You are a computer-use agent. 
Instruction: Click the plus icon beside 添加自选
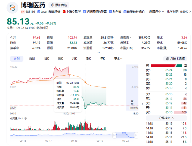click(x=53, y=5)
